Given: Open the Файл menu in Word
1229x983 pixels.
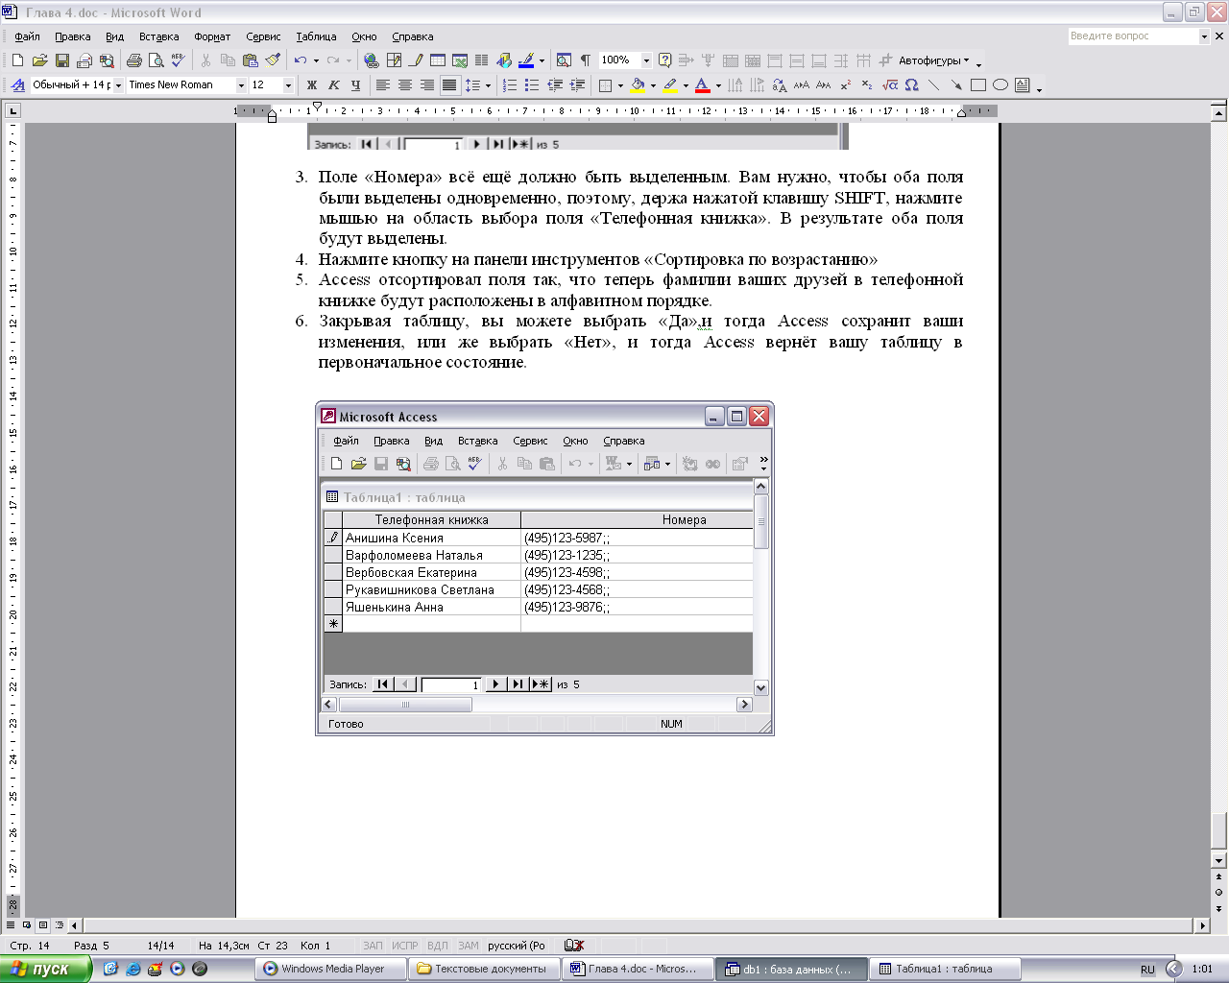Looking at the screenshot, I should [27, 36].
